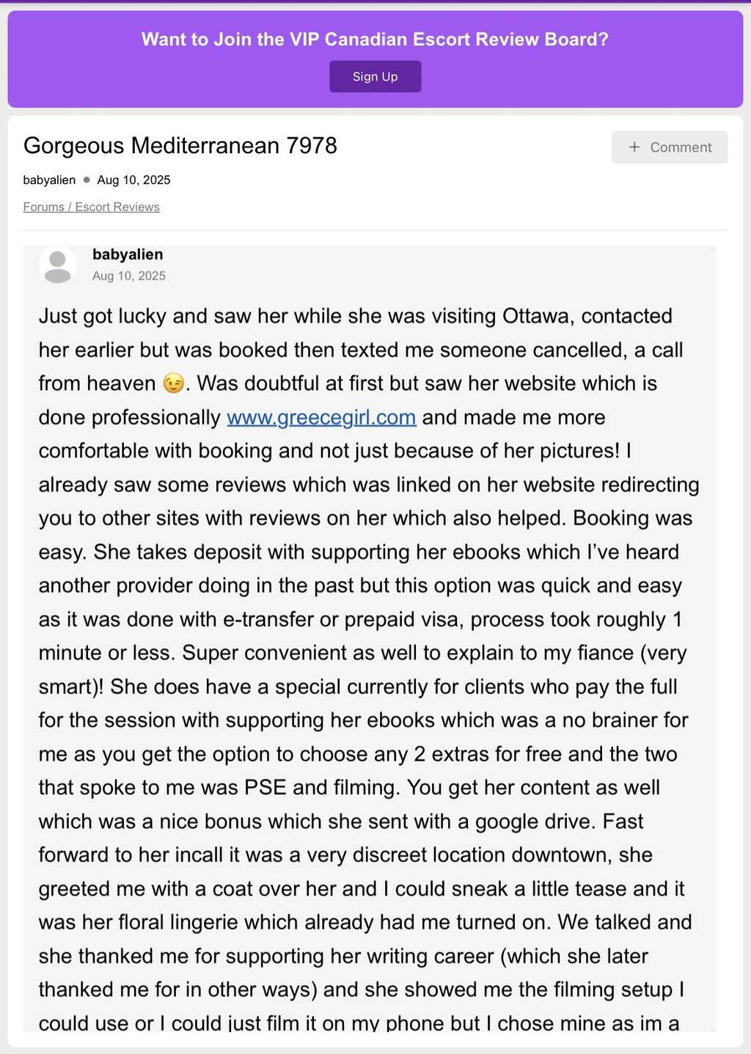Viewport: 751px width, 1054px height.
Task: Click the gray dot separator beside author name
Action: coord(87,180)
